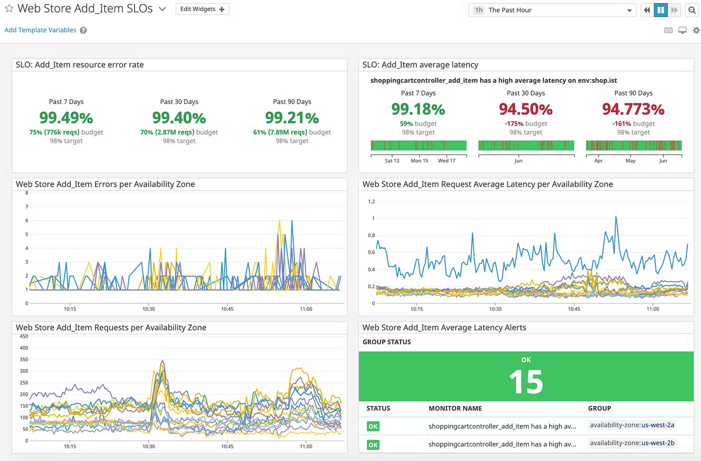Screen dimensions: 701x461
Task: Click the template variables help question icon
Action: (83, 31)
